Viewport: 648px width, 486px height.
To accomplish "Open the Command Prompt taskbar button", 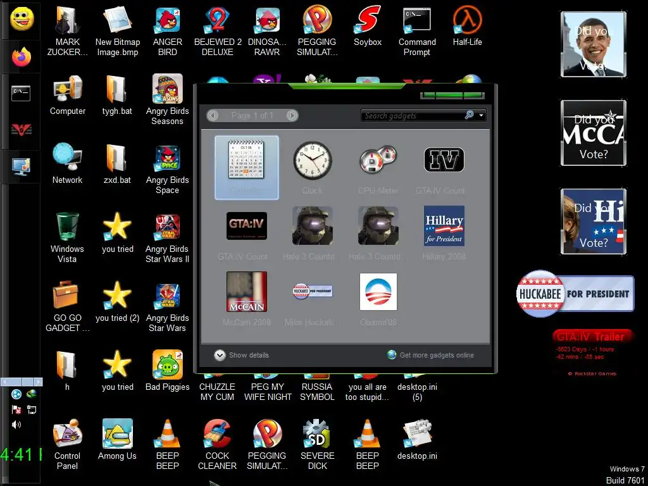I will 21,94.
